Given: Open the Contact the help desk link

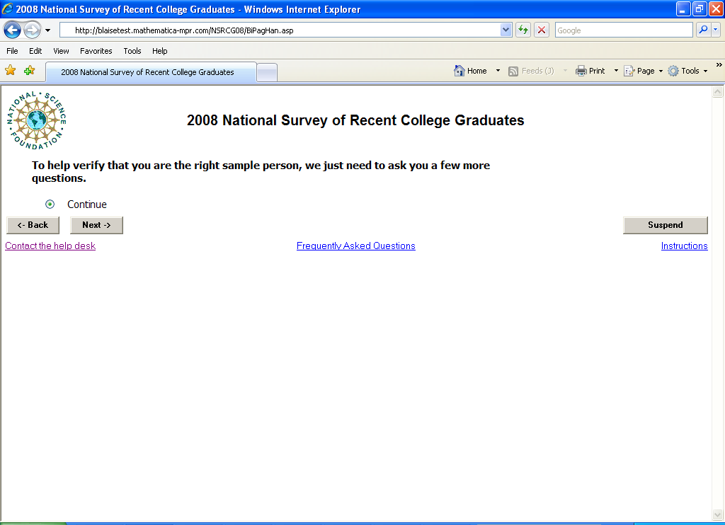Looking at the screenshot, I should point(50,246).
